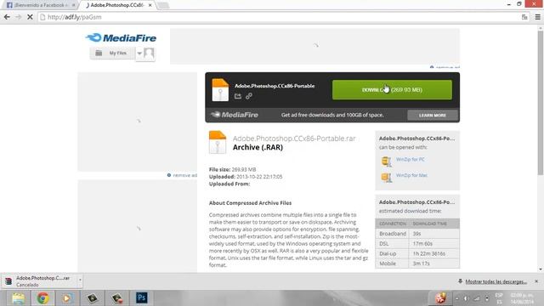Stop page loading with the X button
Viewport: 544px width, 306px height.
click(x=30, y=17)
